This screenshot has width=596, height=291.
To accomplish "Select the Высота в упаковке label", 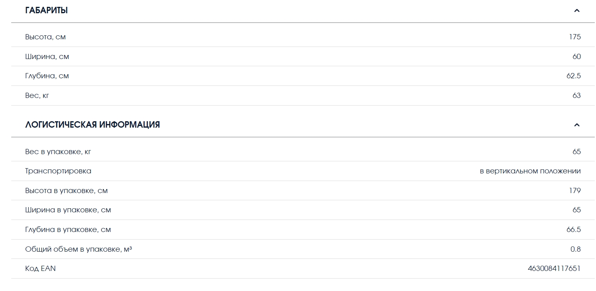I will [67, 191].
